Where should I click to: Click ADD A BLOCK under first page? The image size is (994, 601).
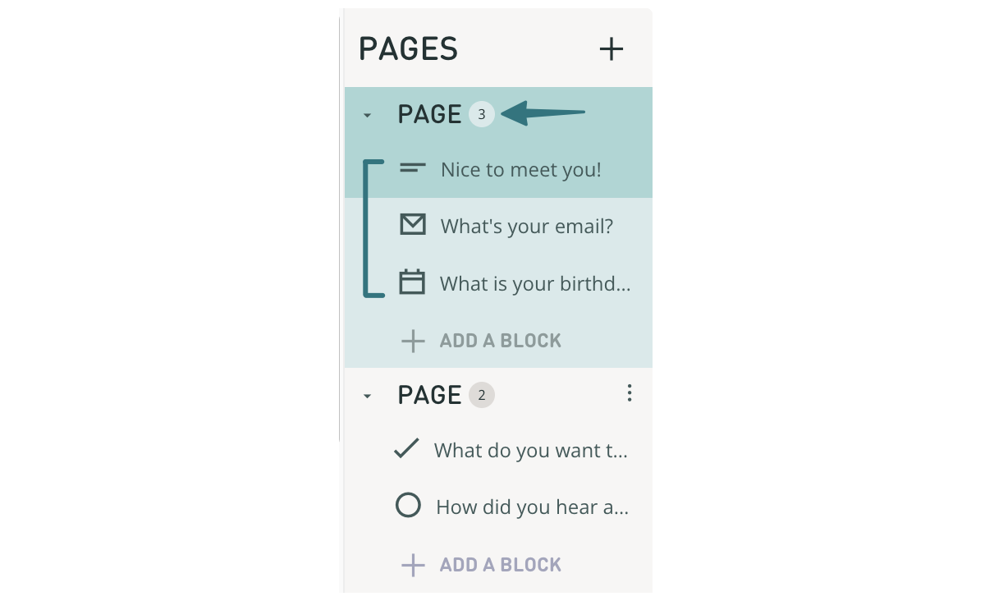click(500, 341)
